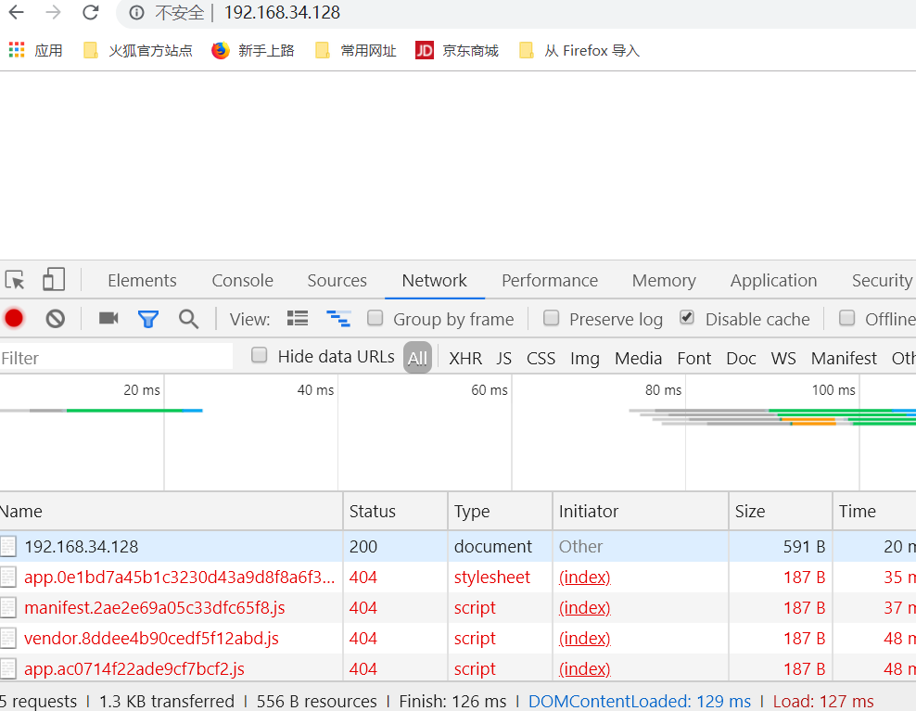Click file icon of manifest.2ae2e69a05c33dfc65f8.js
This screenshot has height=711, width=916.
8,607
